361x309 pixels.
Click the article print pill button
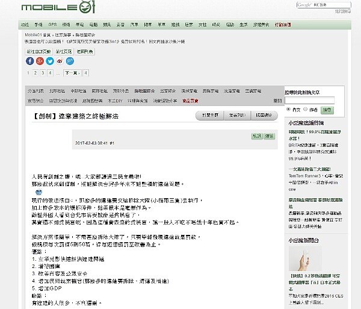click(237, 115)
